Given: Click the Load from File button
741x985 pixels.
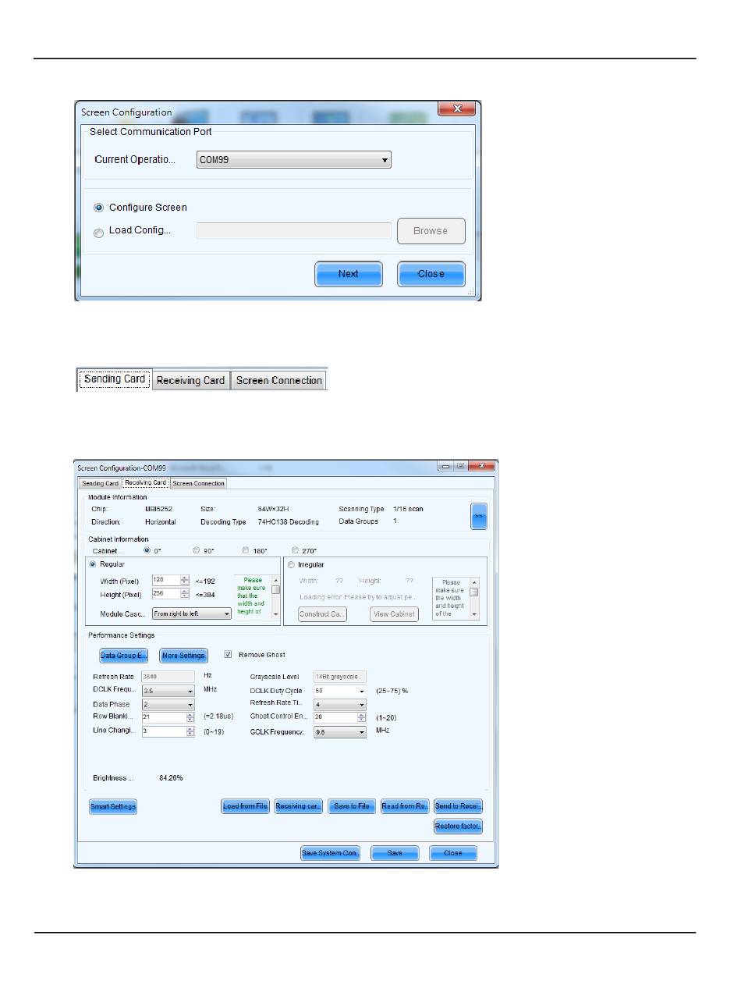Looking at the screenshot, I should [x=246, y=806].
